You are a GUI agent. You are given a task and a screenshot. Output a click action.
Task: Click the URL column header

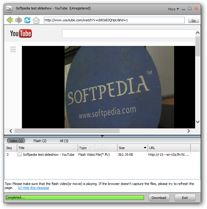click(169, 148)
